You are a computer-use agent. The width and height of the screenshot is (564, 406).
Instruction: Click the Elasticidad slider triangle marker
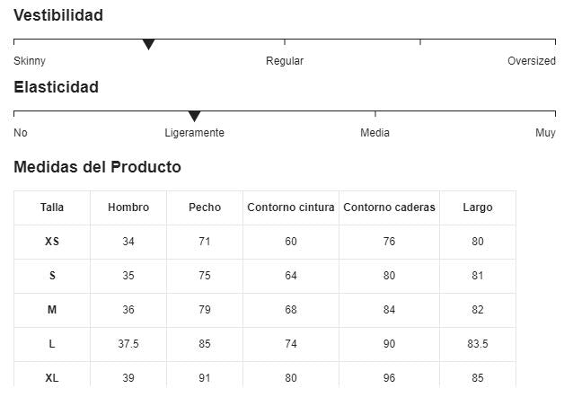[x=194, y=117]
